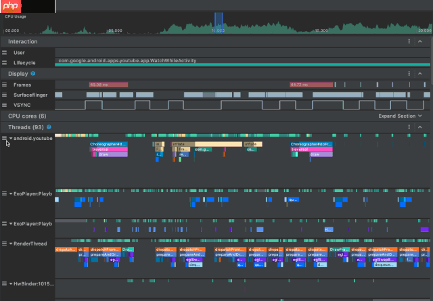The width and height of the screenshot is (433, 301).
Task: Select the Lifecycle row label
Action: click(x=24, y=63)
